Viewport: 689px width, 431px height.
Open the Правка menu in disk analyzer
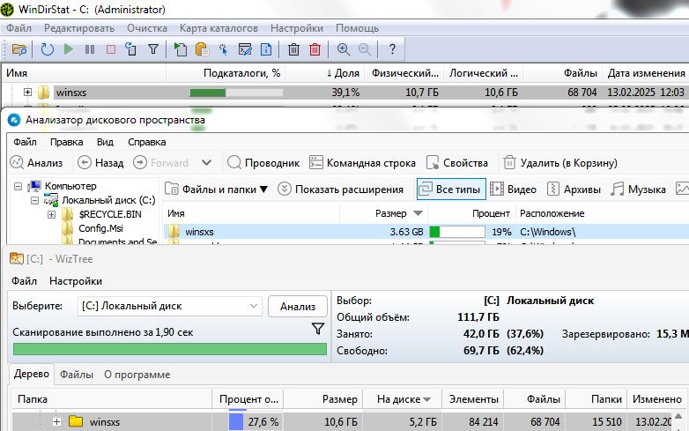point(66,143)
